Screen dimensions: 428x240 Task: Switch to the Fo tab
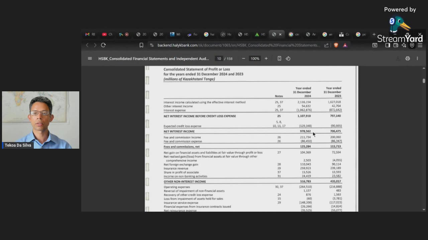click(192, 34)
